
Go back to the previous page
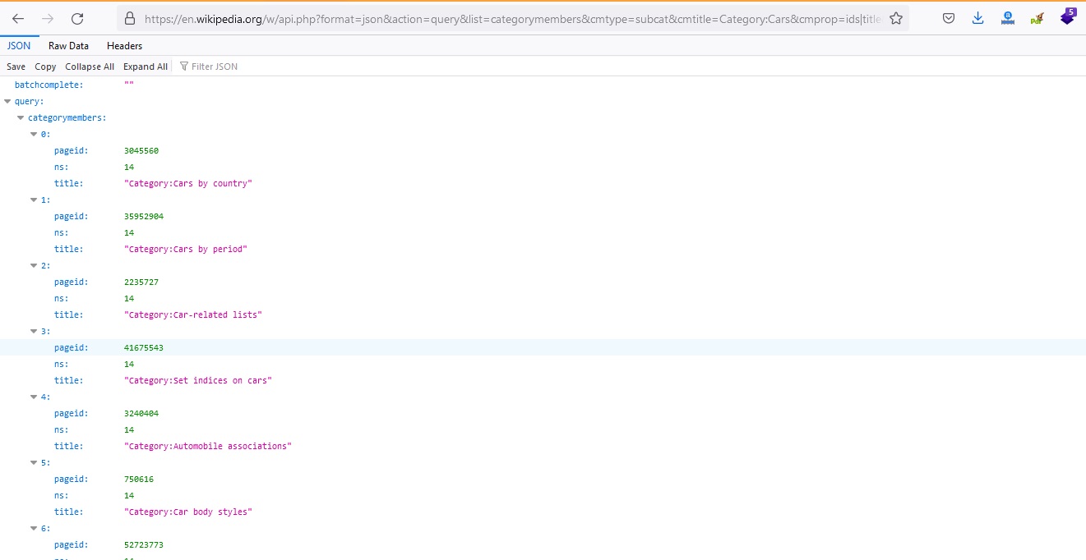coord(18,18)
